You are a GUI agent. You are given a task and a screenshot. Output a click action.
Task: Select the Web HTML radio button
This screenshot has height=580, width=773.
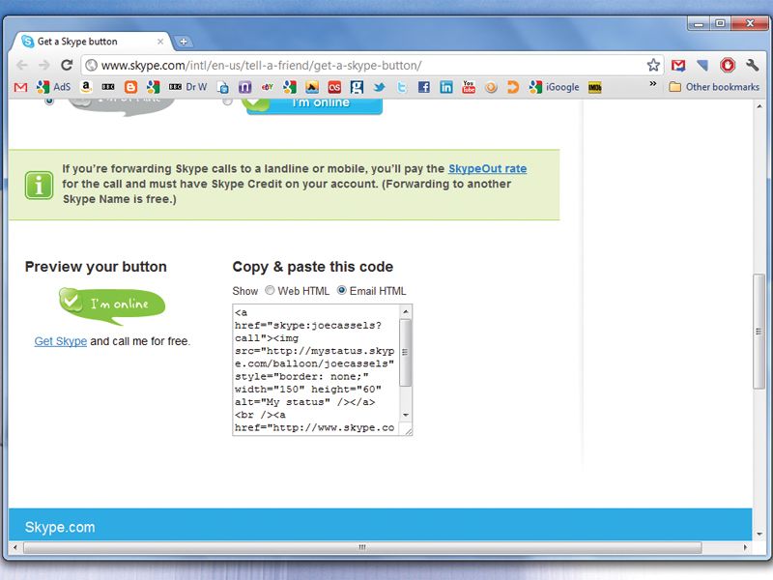(x=270, y=291)
